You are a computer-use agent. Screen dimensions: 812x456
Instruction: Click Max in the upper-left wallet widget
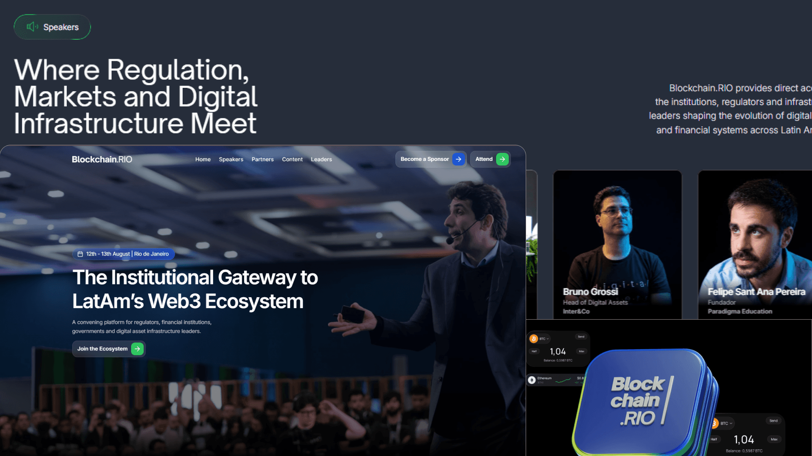click(x=582, y=351)
